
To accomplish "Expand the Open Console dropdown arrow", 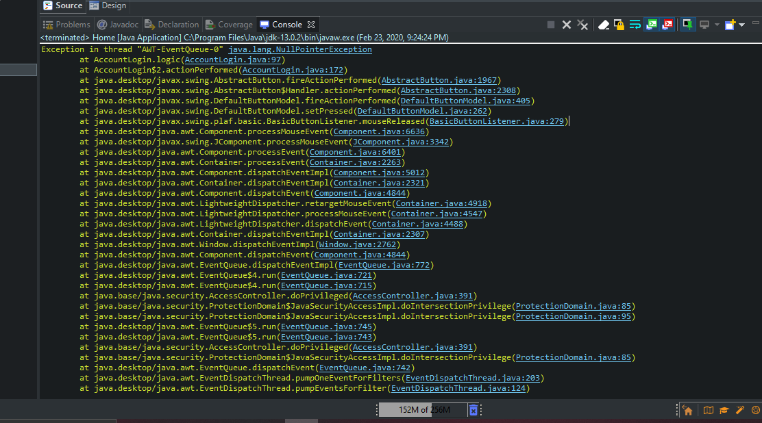I will [741, 25].
